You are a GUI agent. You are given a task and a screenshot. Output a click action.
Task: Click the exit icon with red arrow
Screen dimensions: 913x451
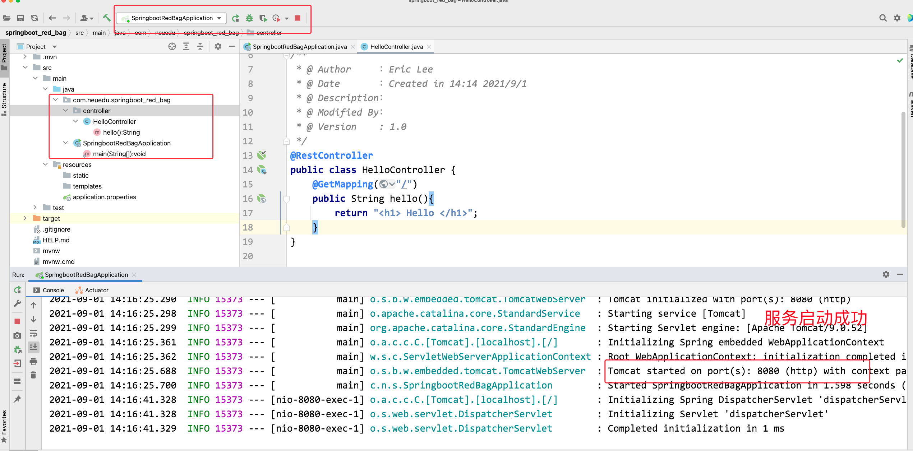click(17, 363)
